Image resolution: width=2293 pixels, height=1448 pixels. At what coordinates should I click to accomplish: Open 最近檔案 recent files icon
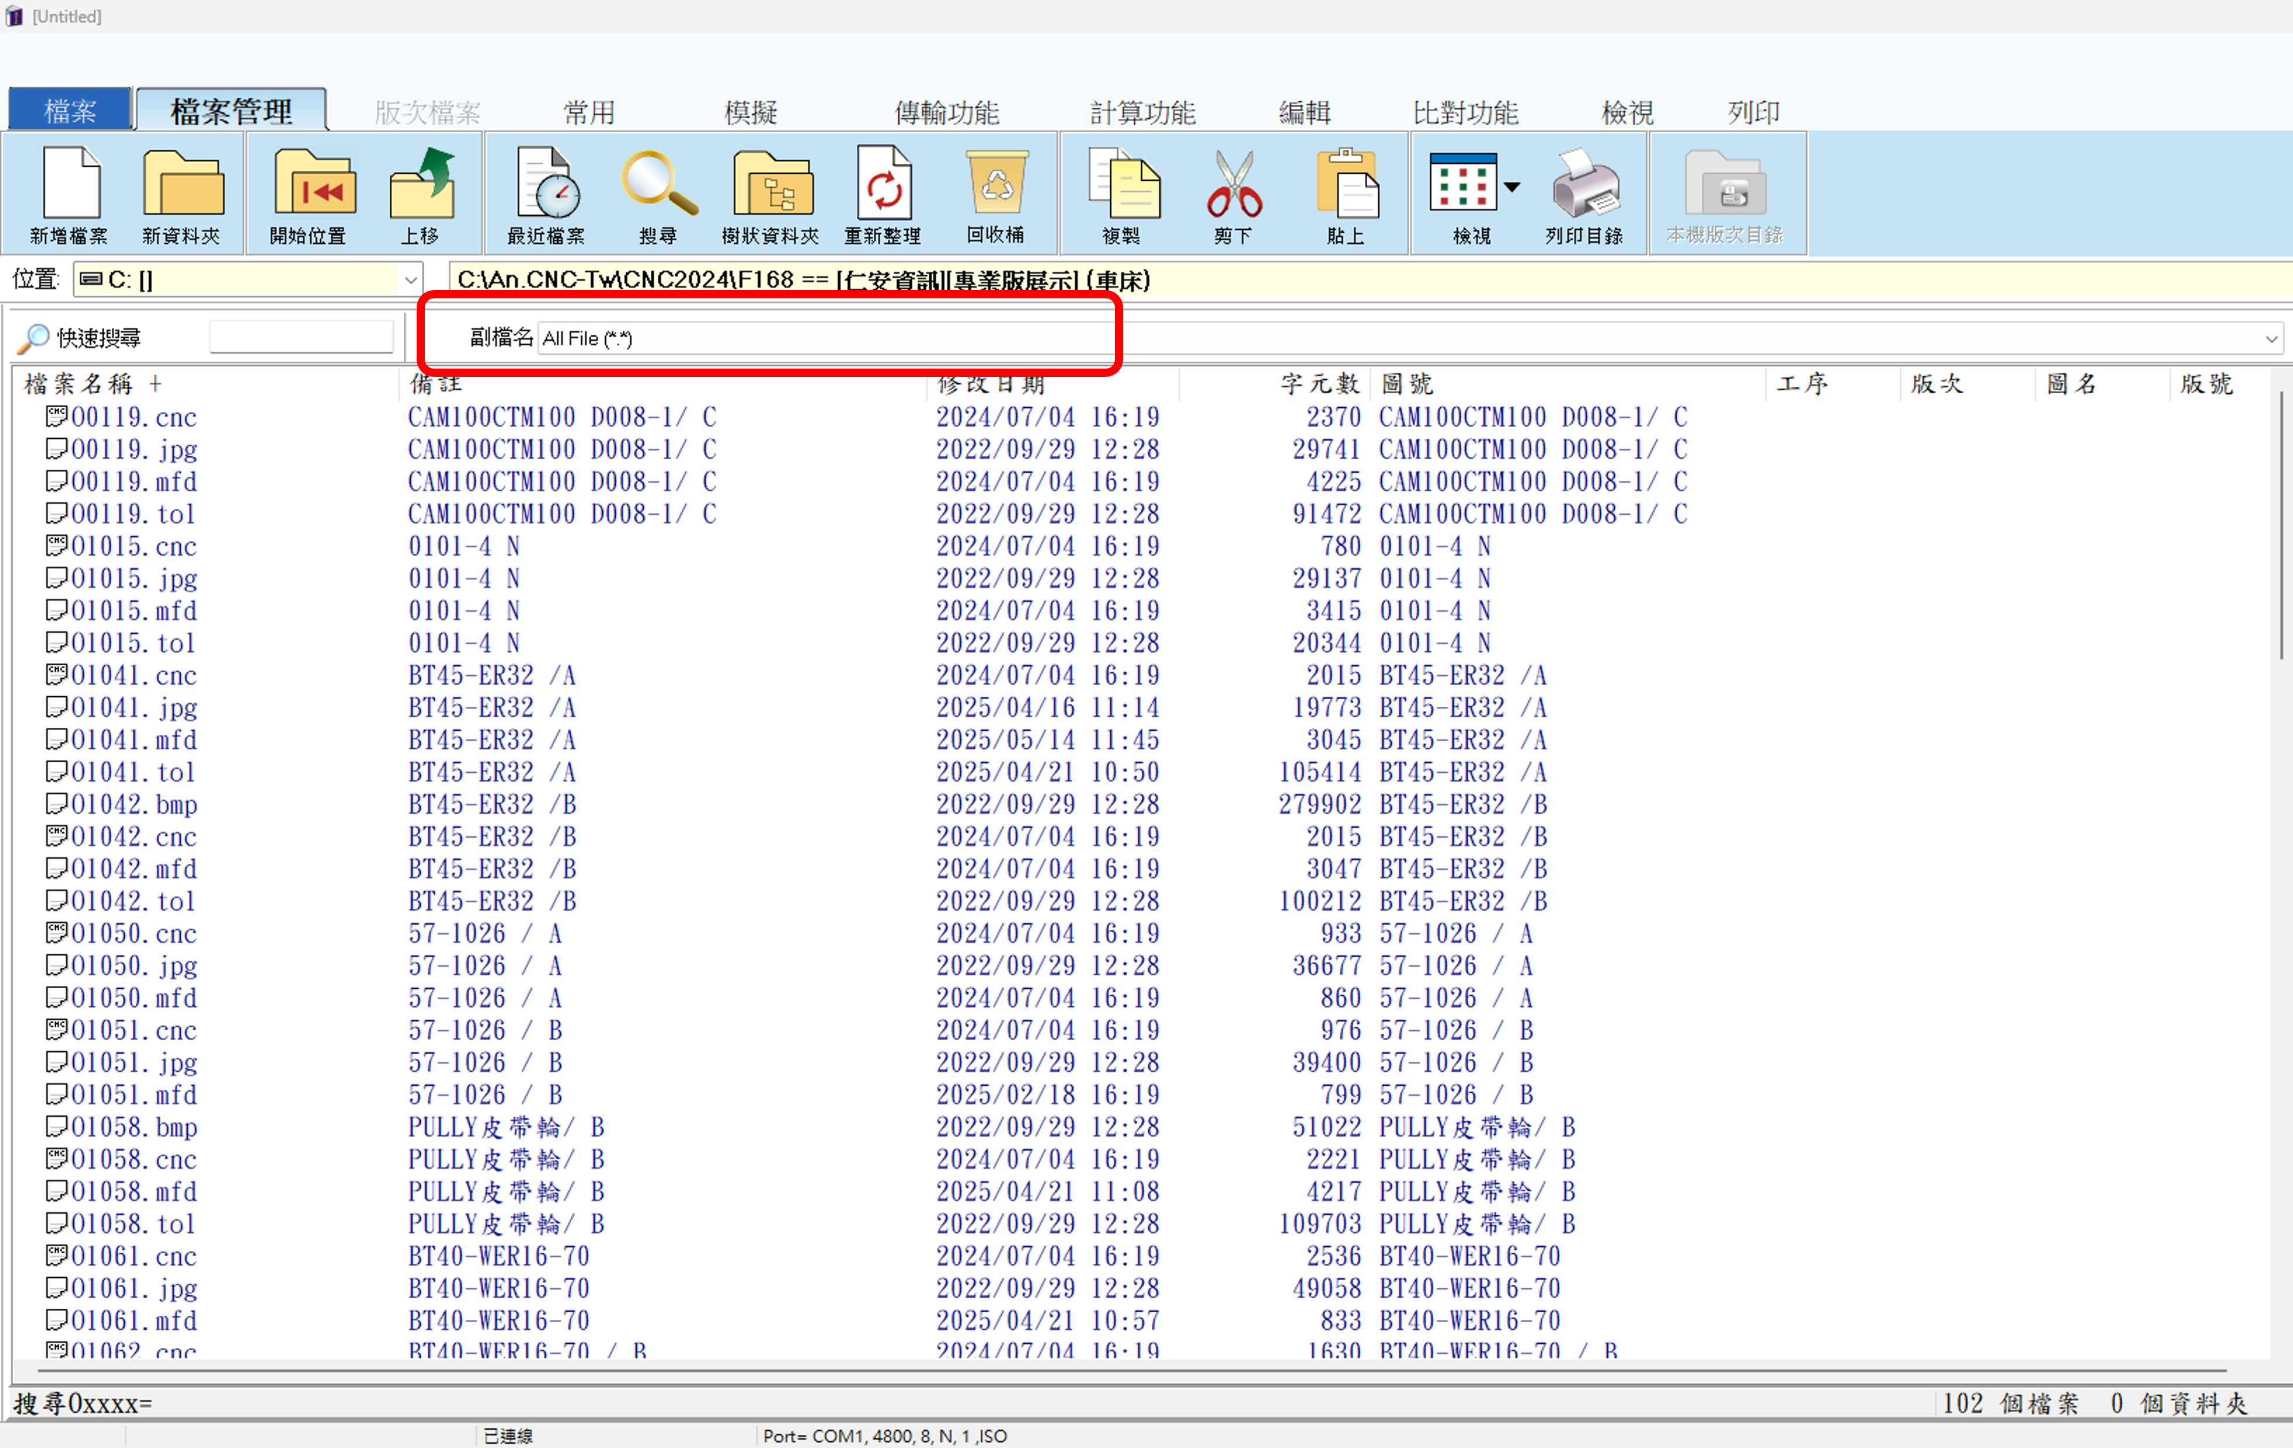(547, 194)
